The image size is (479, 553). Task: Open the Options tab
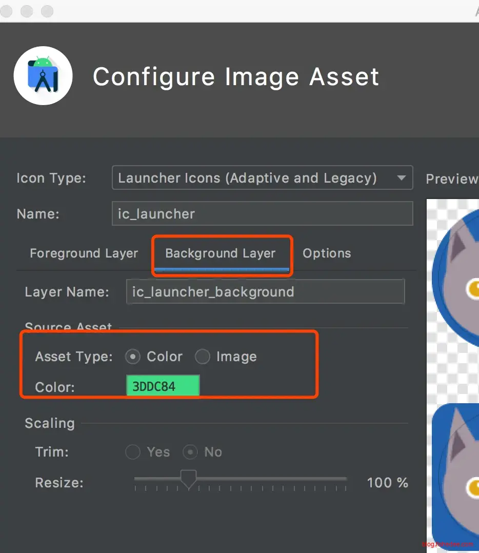click(327, 253)
